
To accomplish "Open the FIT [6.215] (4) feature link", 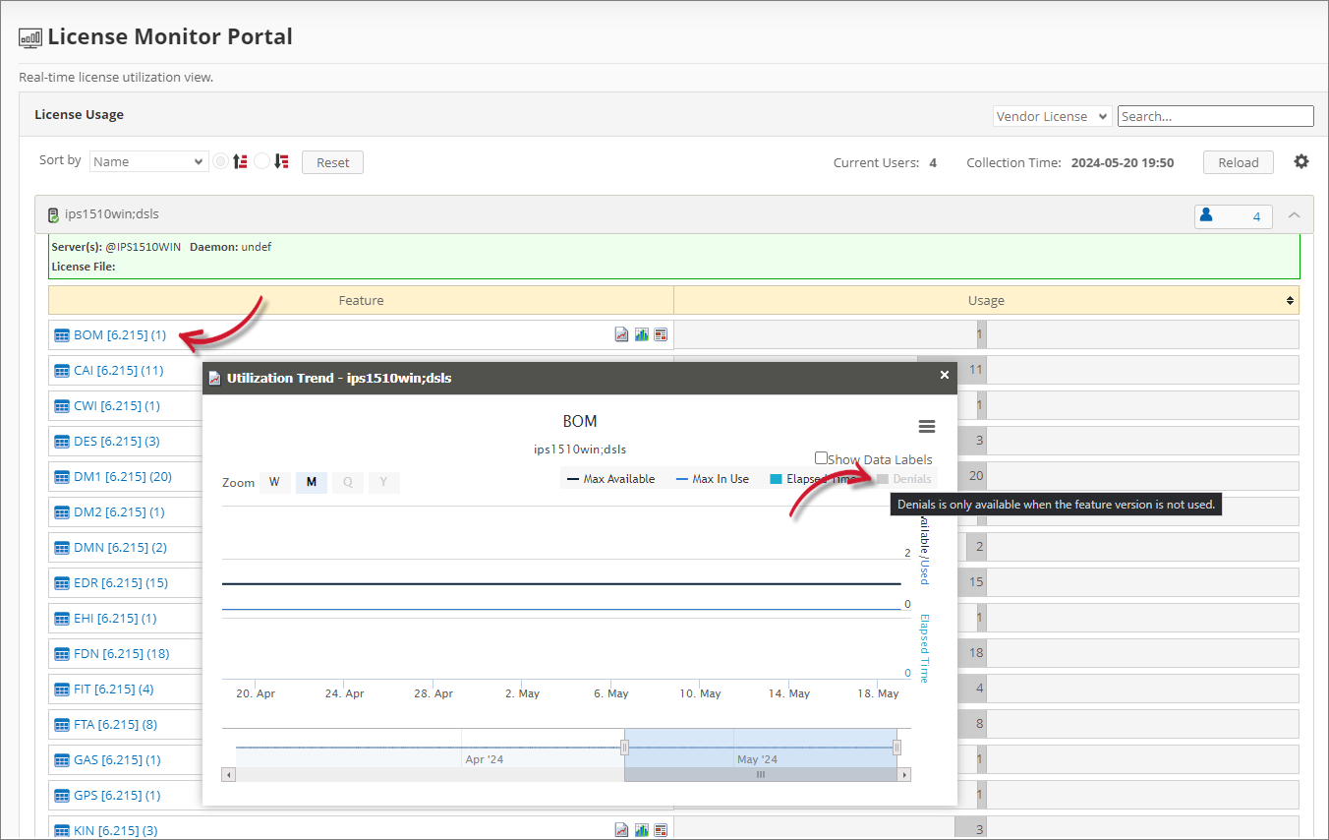I will click(114, 690).
